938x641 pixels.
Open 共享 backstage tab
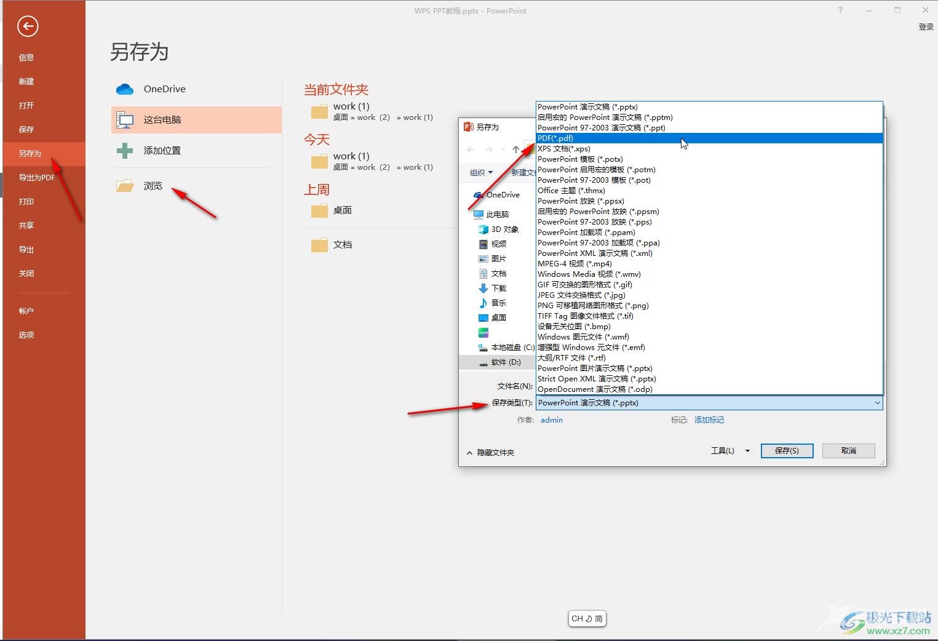(x=44, y=226)
